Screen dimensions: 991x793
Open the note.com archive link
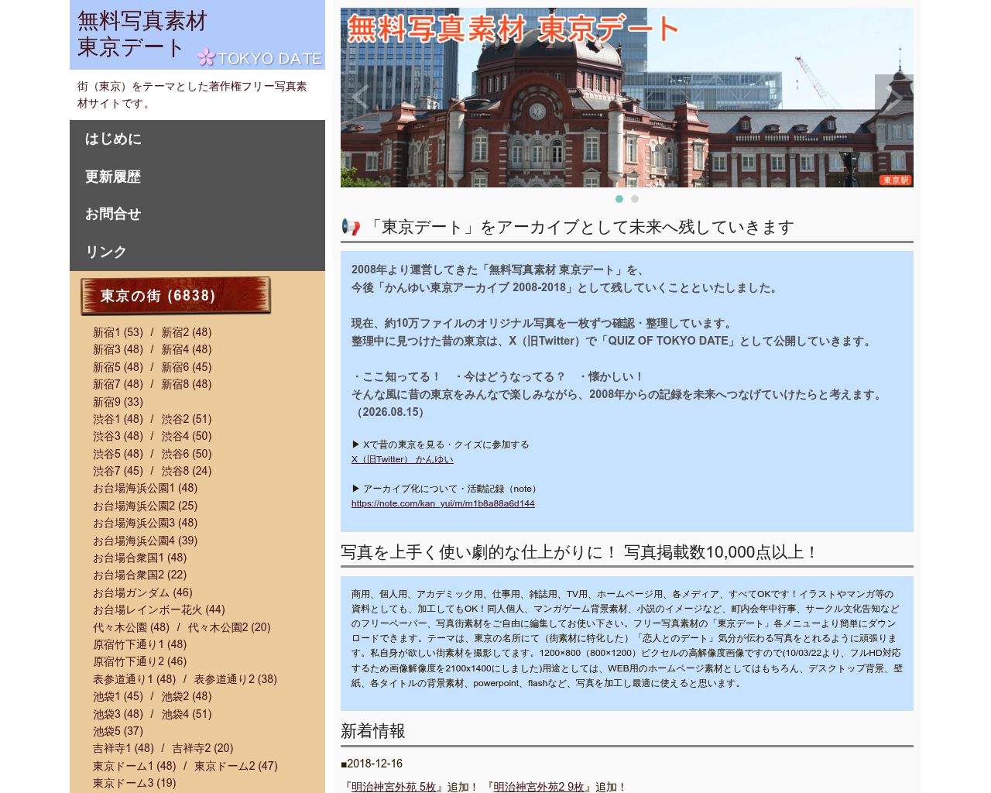tap(443, 503)
